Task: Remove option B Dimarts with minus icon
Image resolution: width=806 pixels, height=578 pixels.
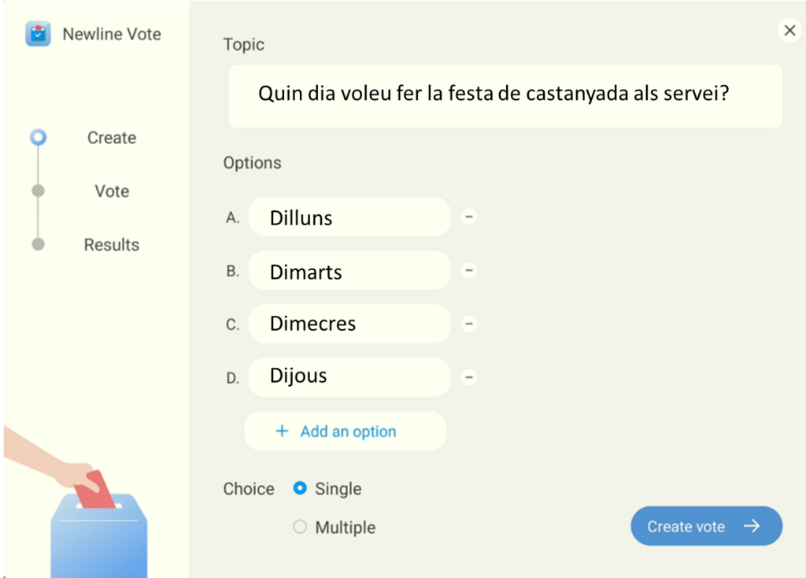Action: (x=469, y=271)
